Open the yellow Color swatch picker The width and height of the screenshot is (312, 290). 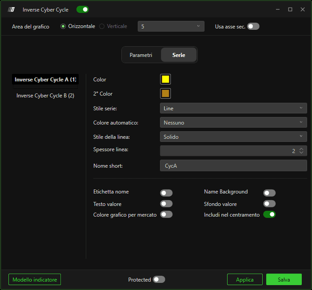coord(165,79)
